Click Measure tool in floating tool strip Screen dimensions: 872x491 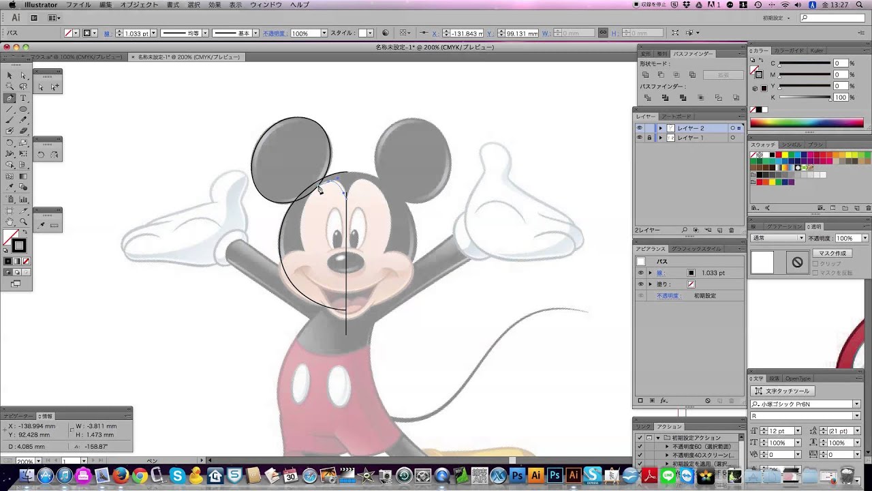point(54,225)
